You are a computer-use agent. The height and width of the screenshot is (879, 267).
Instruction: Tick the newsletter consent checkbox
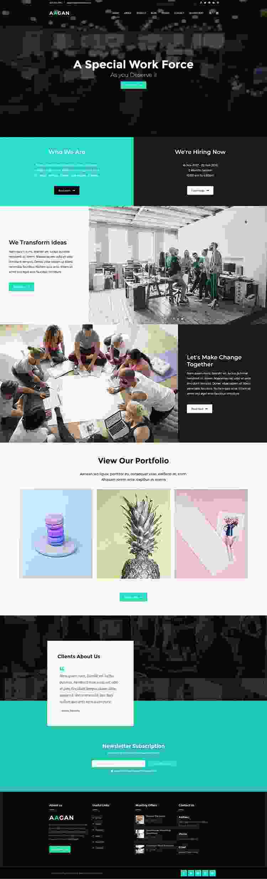[x=112, y=771]
